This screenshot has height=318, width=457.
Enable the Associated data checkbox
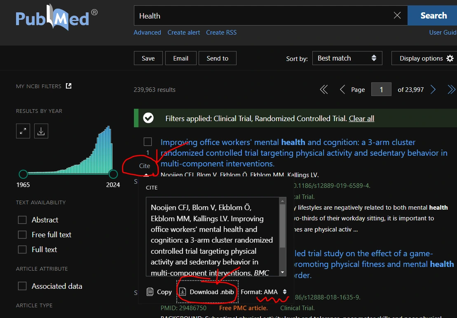22,286
